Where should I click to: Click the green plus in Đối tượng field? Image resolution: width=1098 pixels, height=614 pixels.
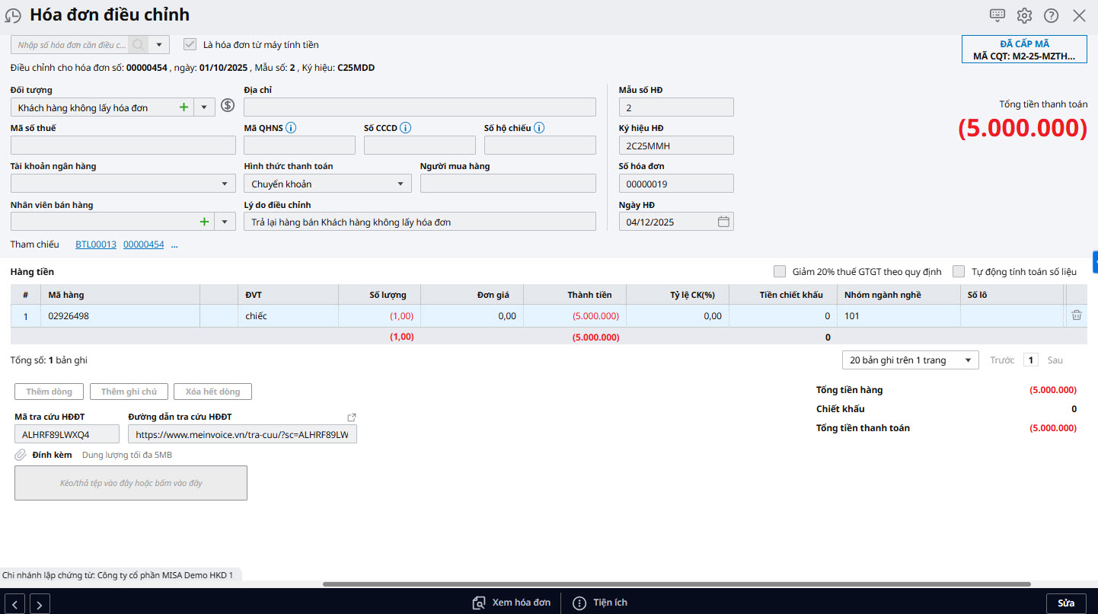[184, 107]
